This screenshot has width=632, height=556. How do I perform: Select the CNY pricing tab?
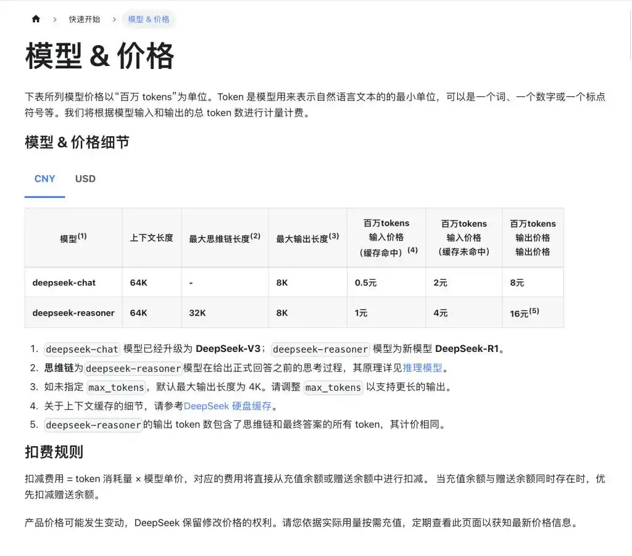click(44, 179)
